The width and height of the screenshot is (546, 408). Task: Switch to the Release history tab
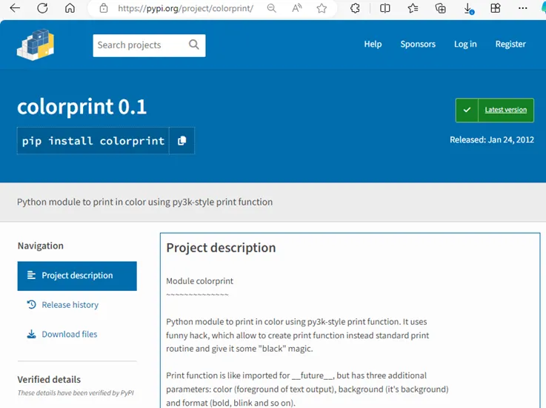point(70,305)
